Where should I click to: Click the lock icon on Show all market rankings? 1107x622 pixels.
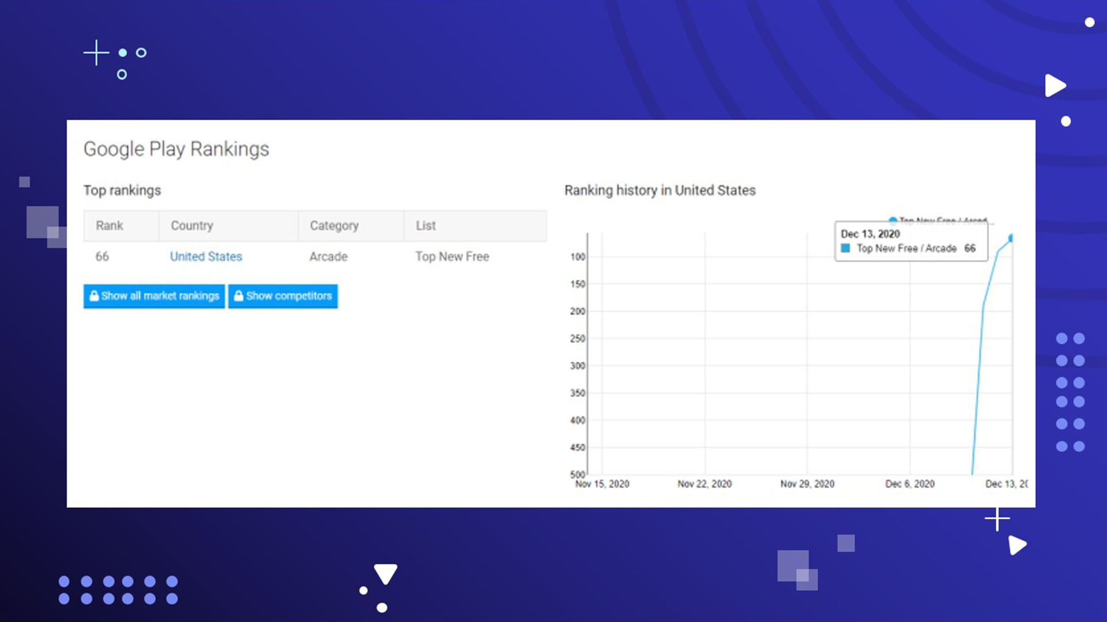94,295
